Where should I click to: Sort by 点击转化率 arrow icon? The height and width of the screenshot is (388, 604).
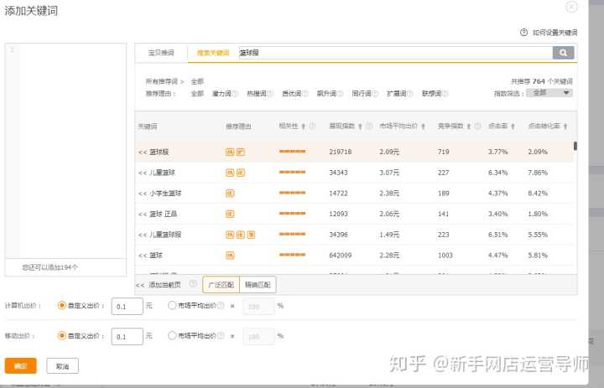[565, 127]
